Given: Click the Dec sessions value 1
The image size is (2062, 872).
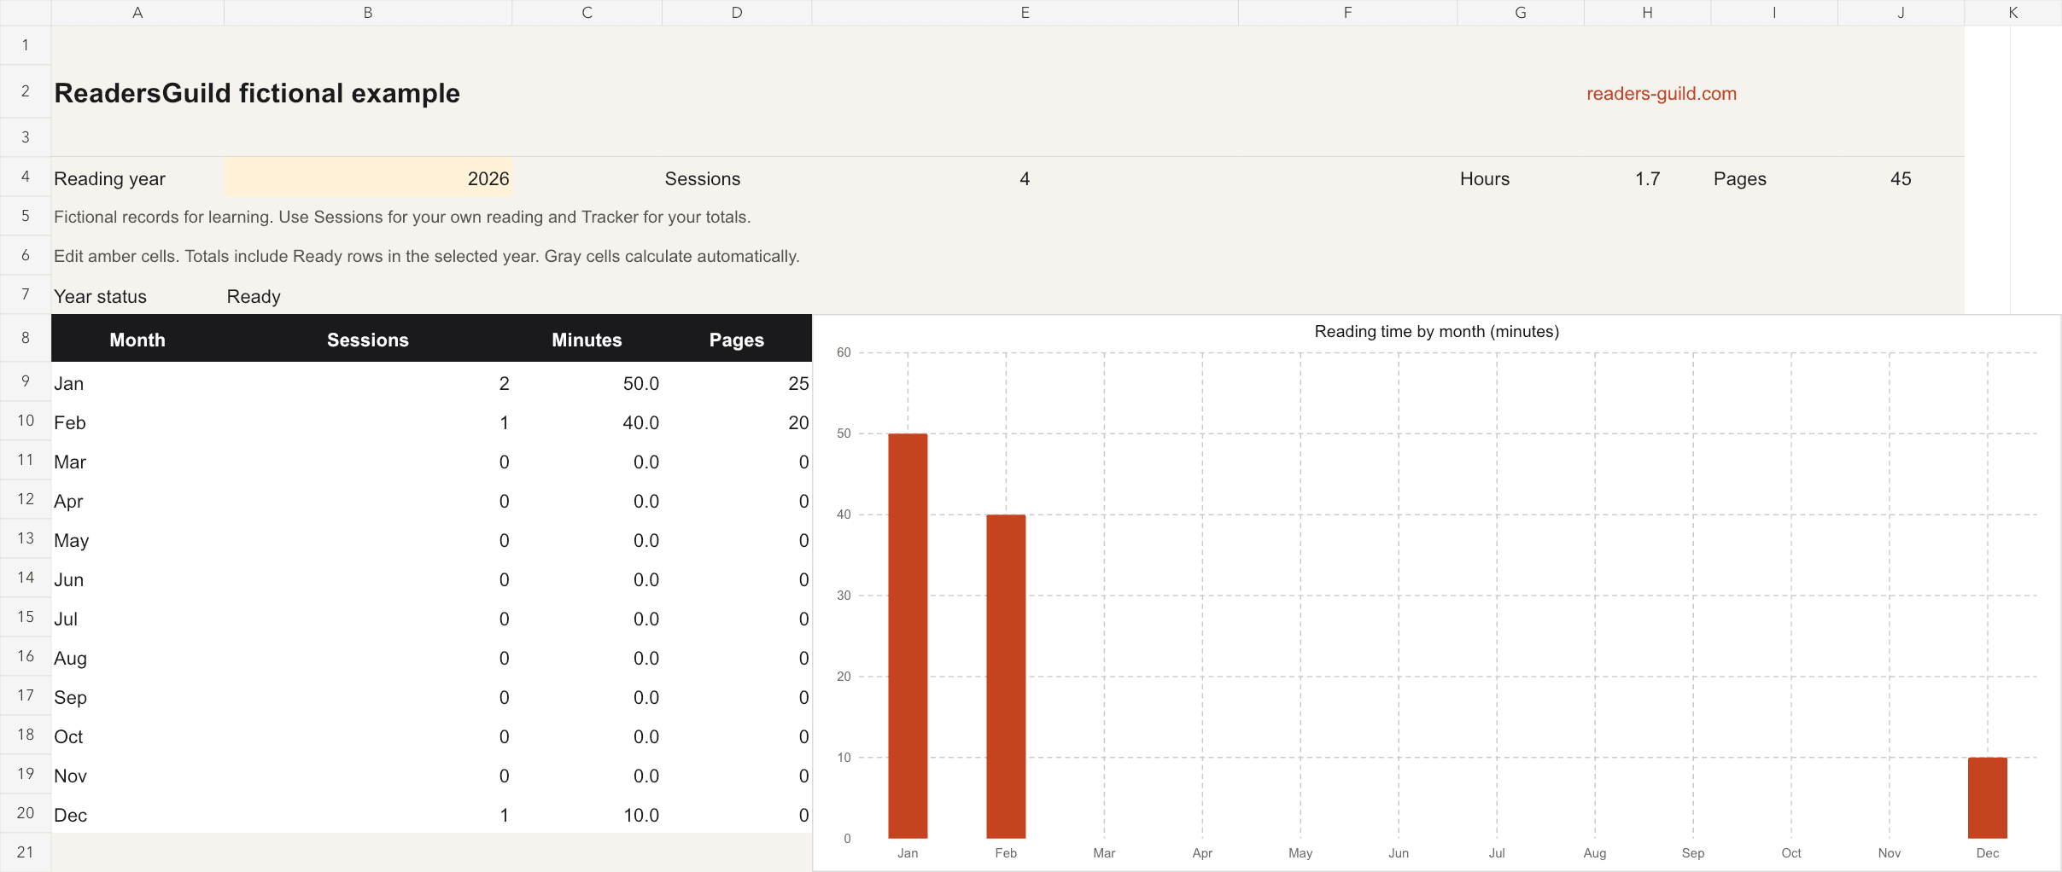Looking at the screenshot, I should pyautogui.click(x=505, y=816).
